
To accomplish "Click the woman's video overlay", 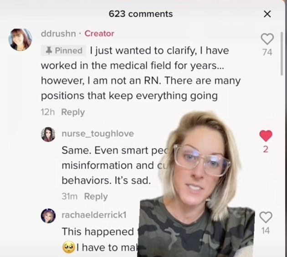I will [x=197, y=184].
